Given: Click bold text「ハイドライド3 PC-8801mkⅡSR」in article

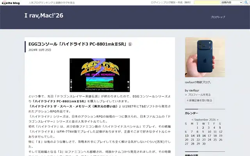Looking at the screenshot, I should [59, 101].
